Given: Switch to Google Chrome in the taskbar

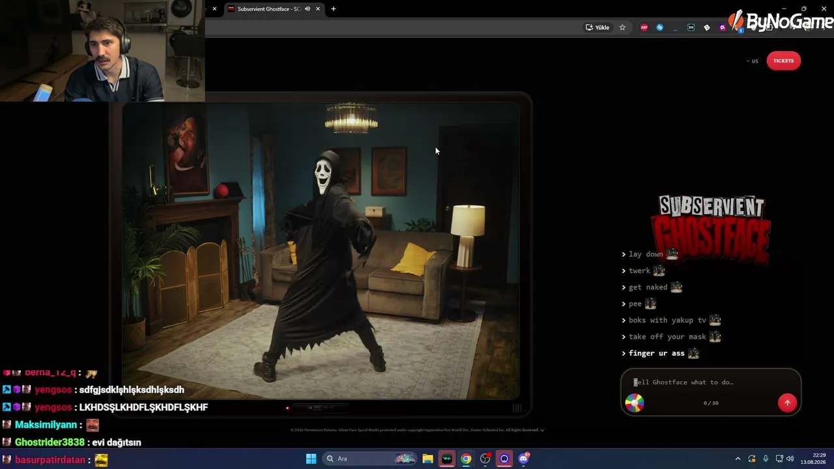Looking at the screenshot, I should click(466, 459).
